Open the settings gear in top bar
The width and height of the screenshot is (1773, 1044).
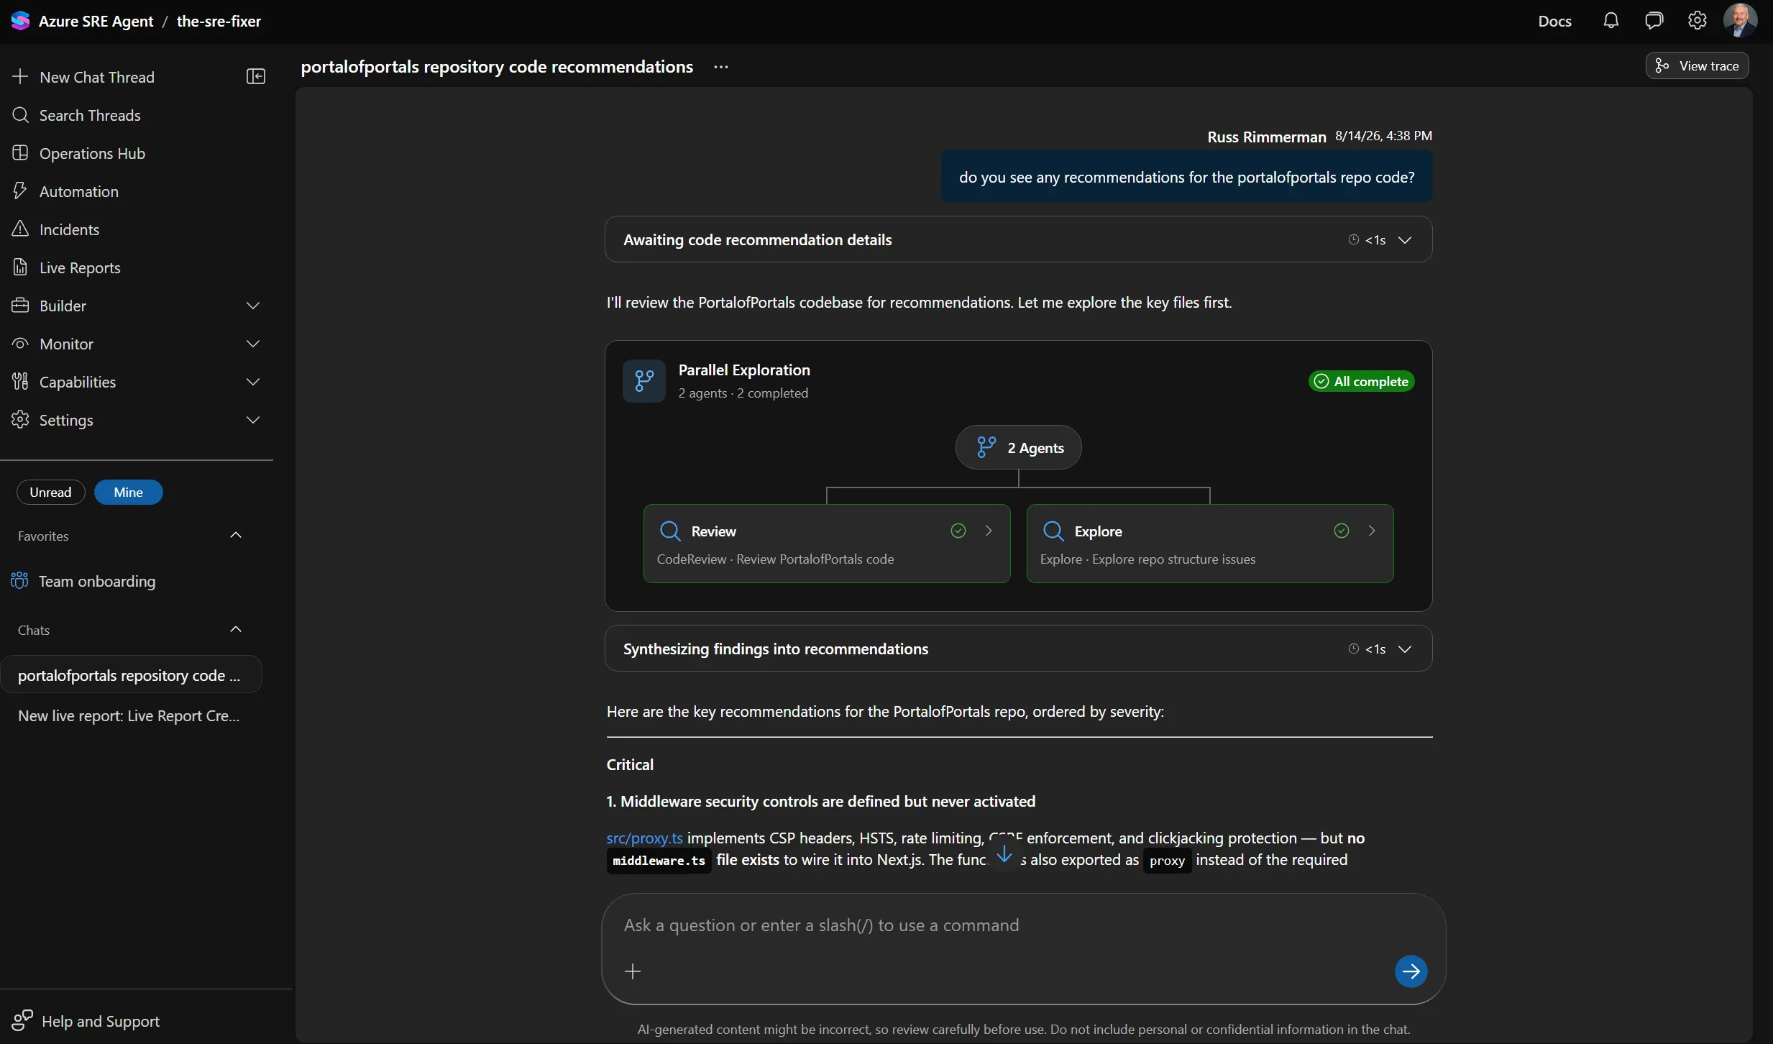pos(1697,21)
